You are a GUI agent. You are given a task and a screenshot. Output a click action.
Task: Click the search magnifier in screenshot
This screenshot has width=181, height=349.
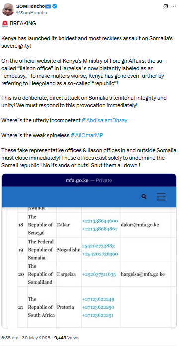(x=144, y=196)
